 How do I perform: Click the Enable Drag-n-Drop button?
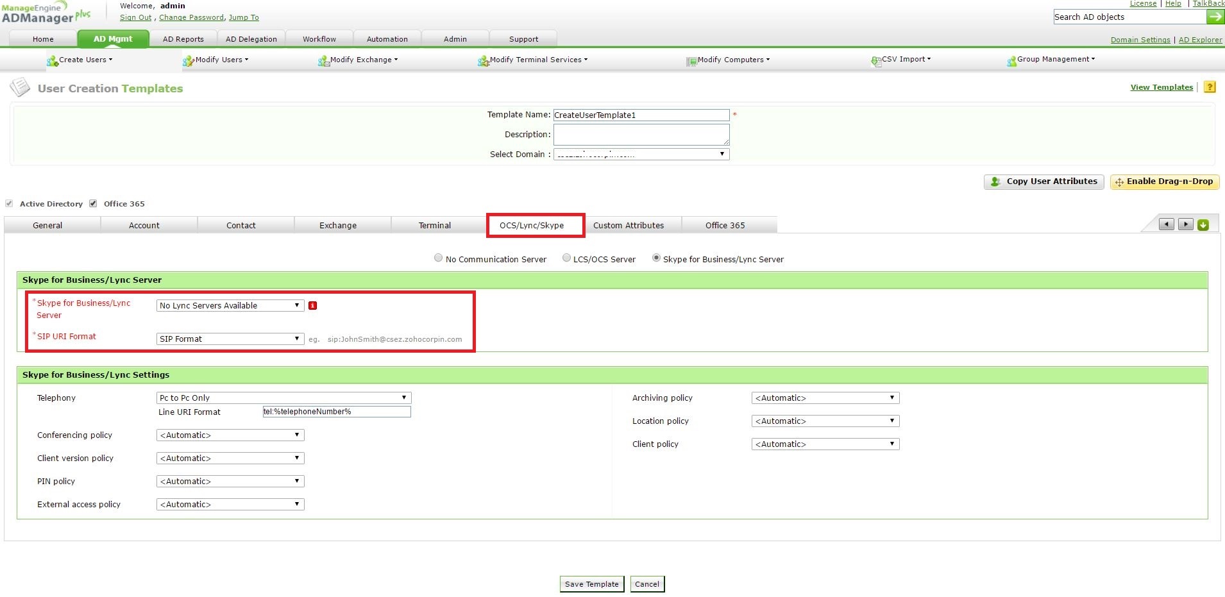point(1165,182)
